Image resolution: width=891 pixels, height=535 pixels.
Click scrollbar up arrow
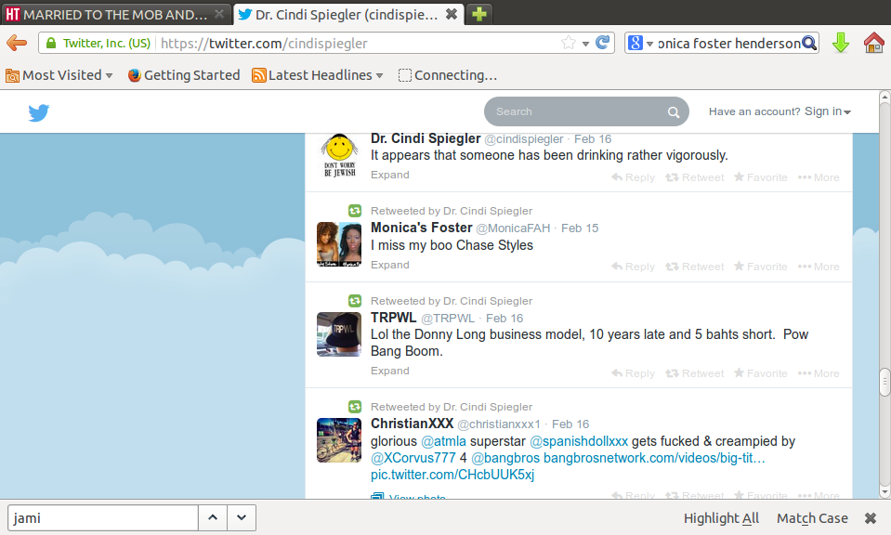pyautogui.click(x=884, y=97)
